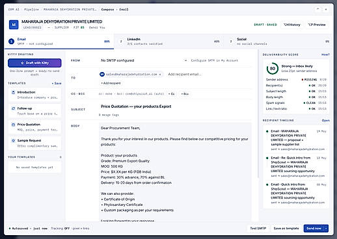
Task: Open the MAHARAJA DEHYDRATION breadcrumb link
Action: 70,10
